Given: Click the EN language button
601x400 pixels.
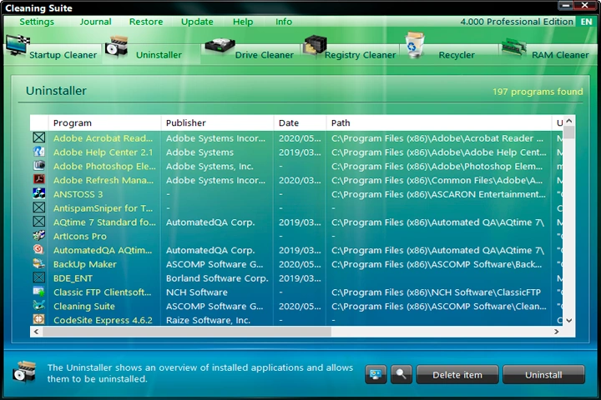Looking at the screenshot, I should pos(586,22).
